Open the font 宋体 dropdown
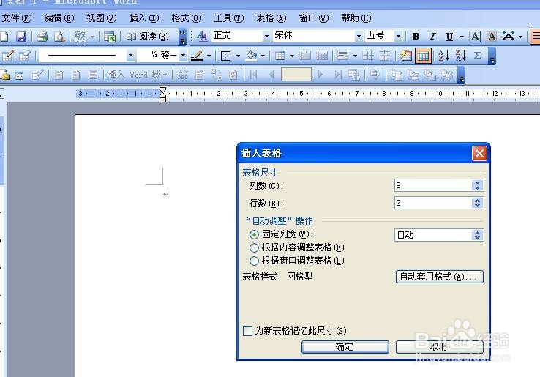Screen dimensions: 540x377 (x=359, y=37)
